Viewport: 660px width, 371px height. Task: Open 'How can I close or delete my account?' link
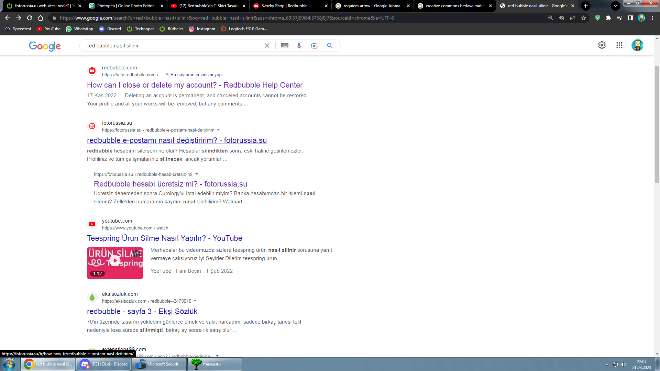pos(195,85)
